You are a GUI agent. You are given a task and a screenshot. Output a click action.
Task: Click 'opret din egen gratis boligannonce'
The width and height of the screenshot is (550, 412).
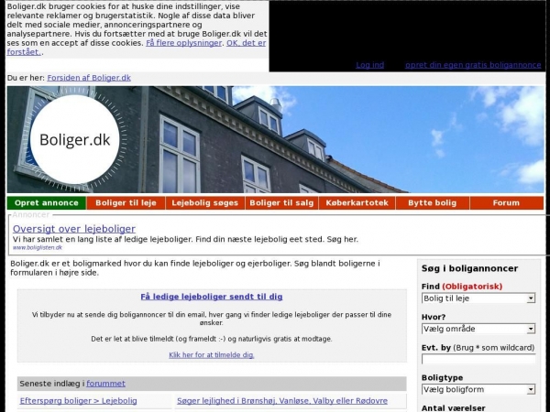473,65
